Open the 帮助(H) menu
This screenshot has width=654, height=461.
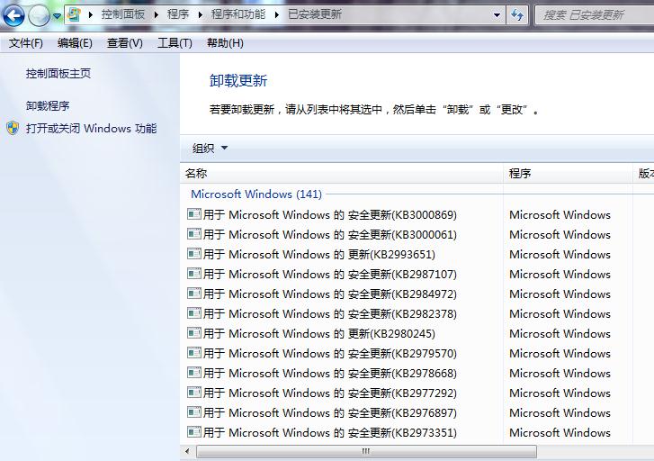pyautogui.click(x=225, y=43)
